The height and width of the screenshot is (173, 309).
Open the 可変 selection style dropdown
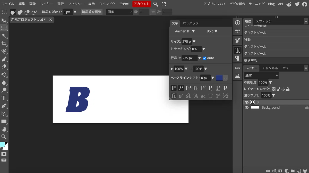120,12
